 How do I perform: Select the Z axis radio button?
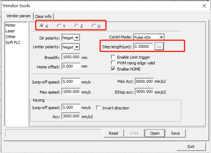tap(76, 26)
